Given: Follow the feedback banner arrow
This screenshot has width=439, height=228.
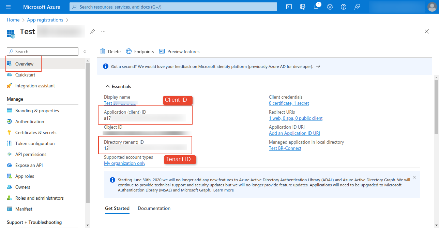Looking at the screenshot, I should click(318, 67).
